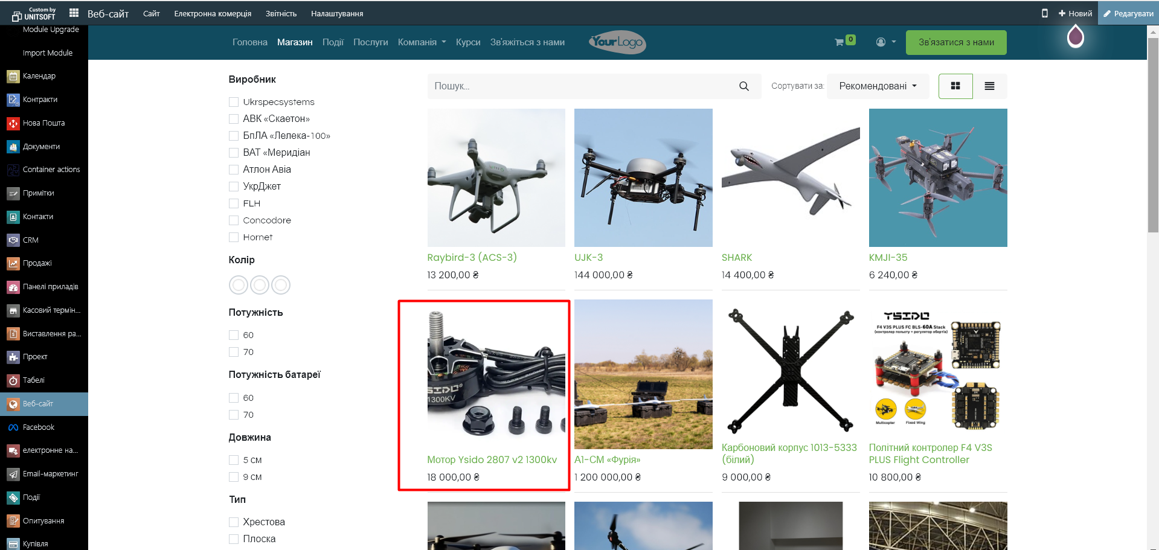
Task: Select the first color filter swatch
Action: [239, 285]
